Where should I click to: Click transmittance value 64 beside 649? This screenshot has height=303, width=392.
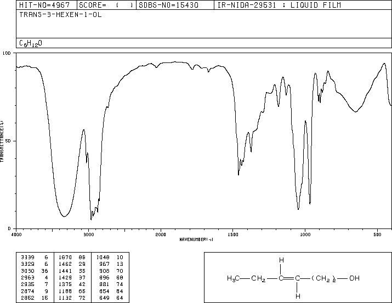[x=120, y=298]
